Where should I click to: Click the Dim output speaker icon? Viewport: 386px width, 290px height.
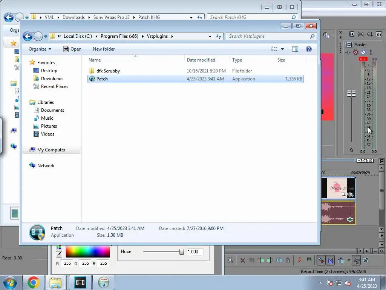pyautogui.click(x=370, y=34)
